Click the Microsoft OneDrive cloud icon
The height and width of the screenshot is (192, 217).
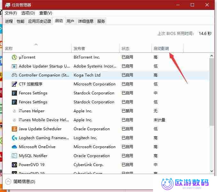click(x=14, y=147)
